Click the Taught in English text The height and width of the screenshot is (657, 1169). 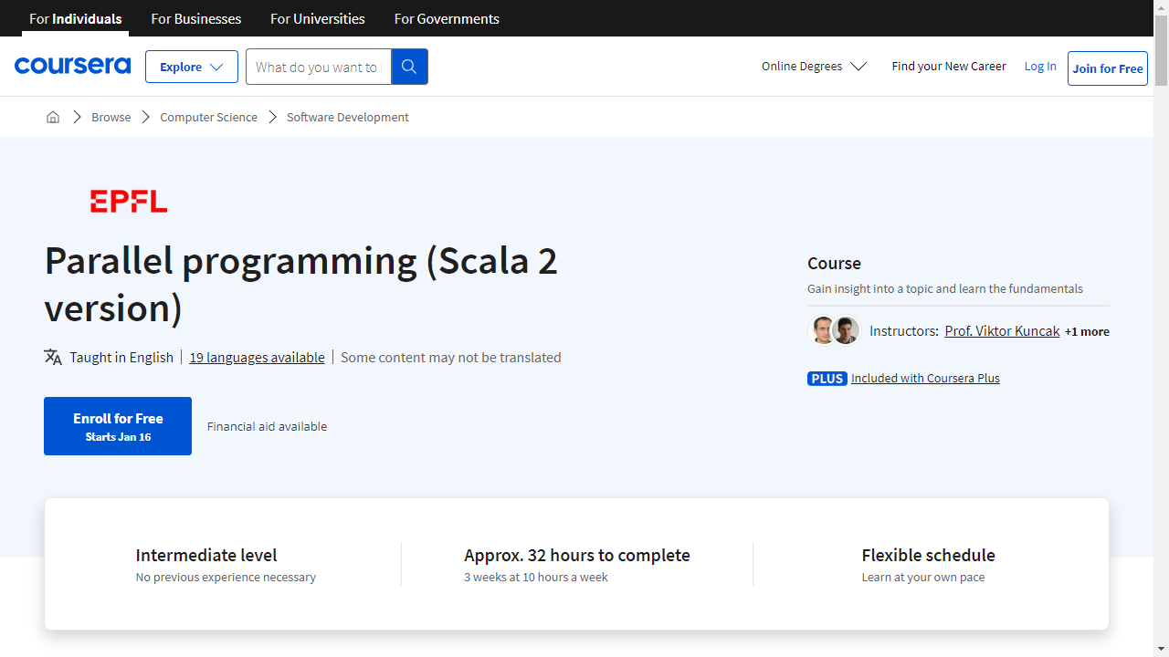click(x=121, y=357)
